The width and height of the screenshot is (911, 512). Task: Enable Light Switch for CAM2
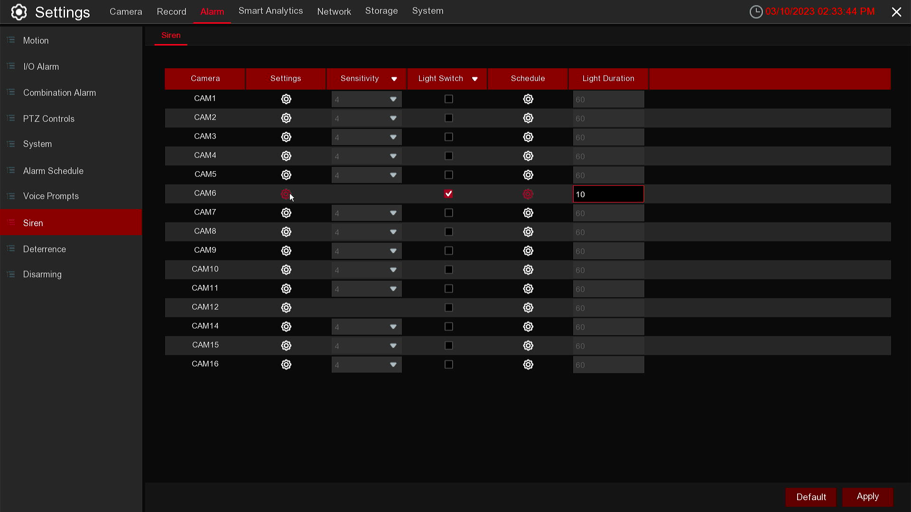click(448, 118)
